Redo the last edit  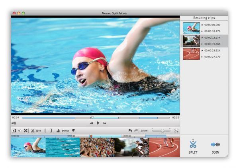pyautogui.click(x=136, y=130)
